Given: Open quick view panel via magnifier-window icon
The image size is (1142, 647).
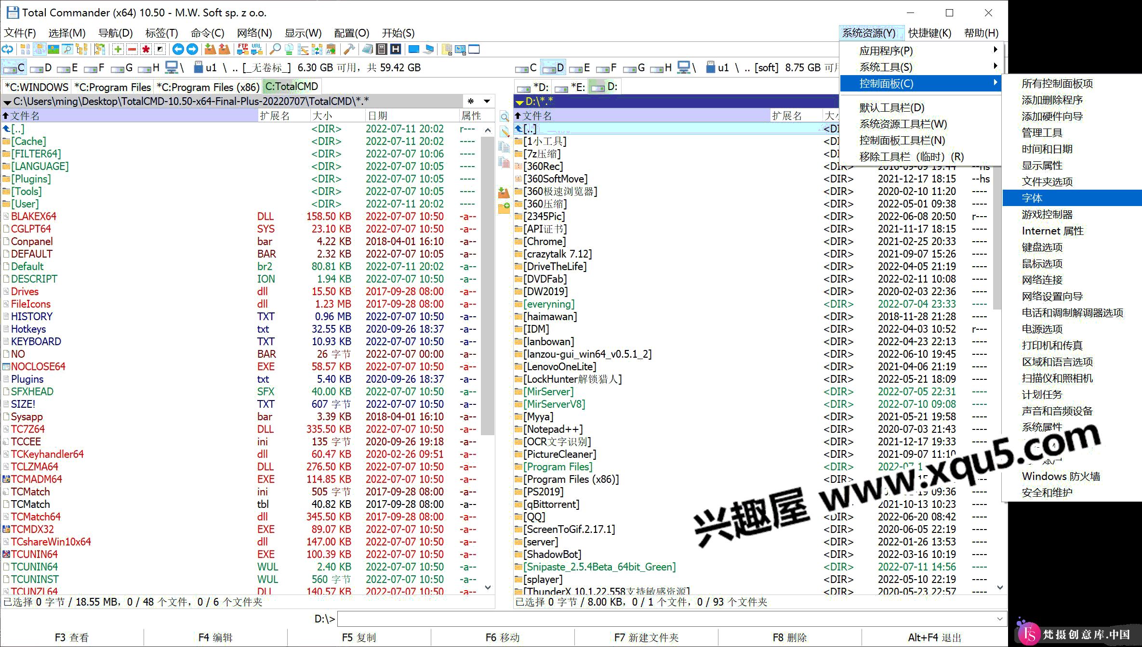Looking at the screenshot, I should pos(67,49).
